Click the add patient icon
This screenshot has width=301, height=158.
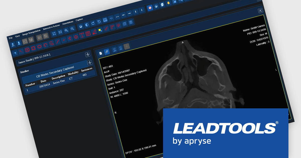19,43
